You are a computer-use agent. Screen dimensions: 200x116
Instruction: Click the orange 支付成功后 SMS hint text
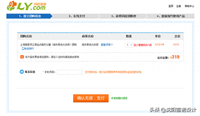coord(113,72)
